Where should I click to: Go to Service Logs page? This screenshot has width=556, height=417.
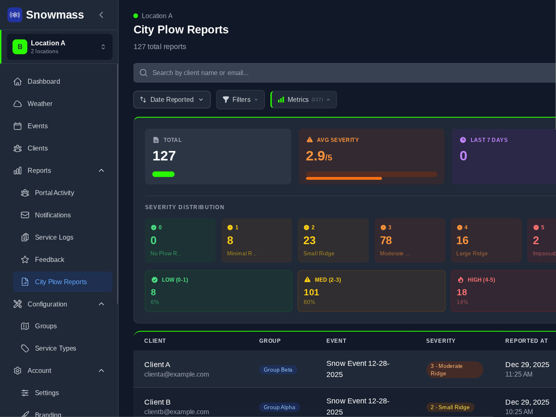(x=54, y=238)
